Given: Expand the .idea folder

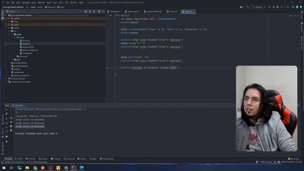Looking at the screenshot, I should [9, 22].
